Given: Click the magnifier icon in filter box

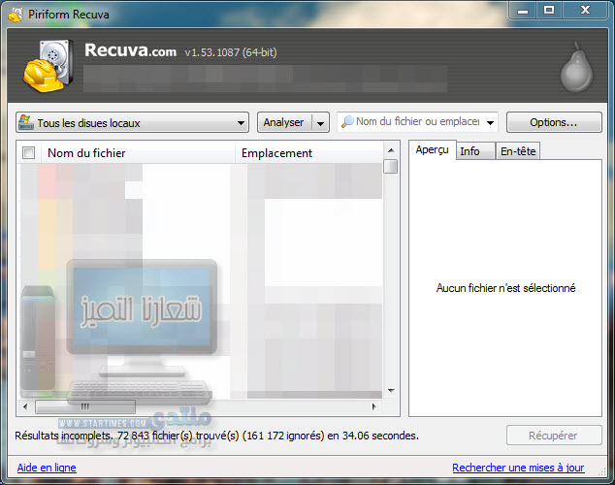Looking at the screenshot, I should (x=347, y=122).
